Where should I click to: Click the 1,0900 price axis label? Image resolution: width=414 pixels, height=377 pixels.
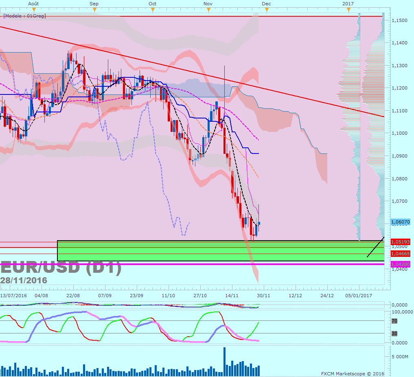399,156
